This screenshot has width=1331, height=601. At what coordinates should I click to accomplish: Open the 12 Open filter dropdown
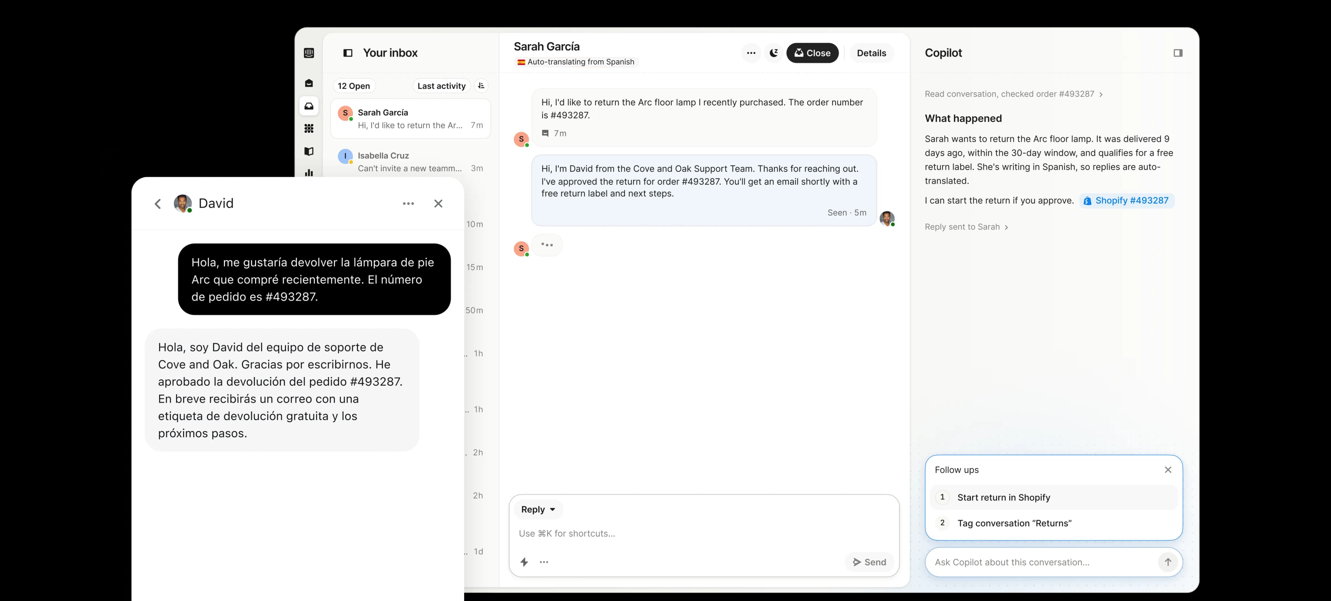[x=354, y=86]
